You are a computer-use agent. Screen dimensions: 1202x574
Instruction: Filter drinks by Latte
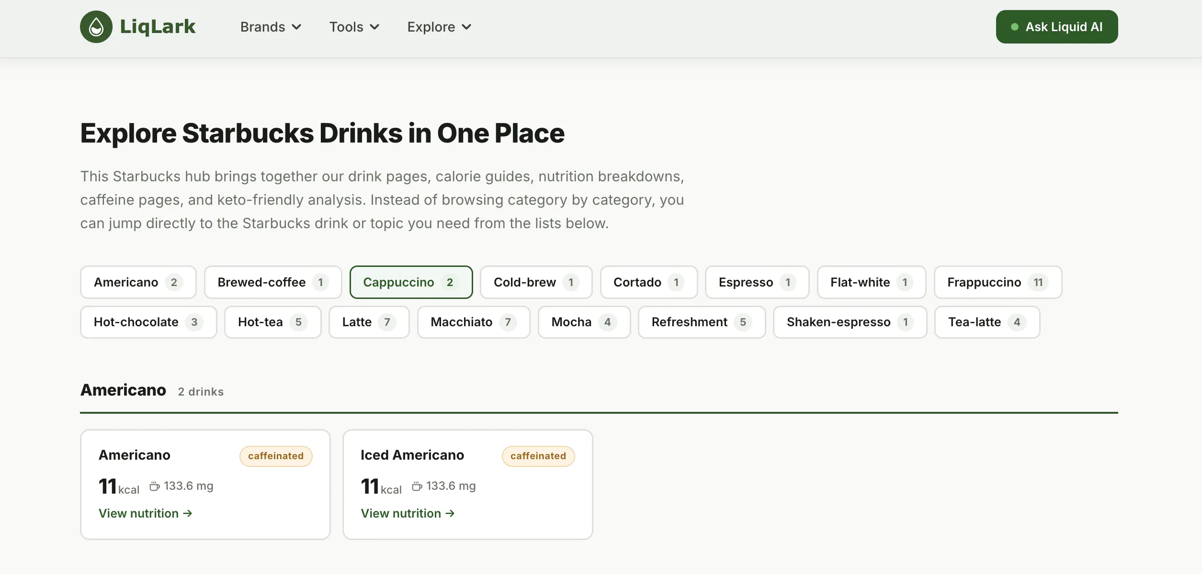(369, 322)
